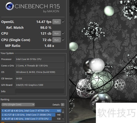Run the CPU benchmark

[x=57, y=33]
